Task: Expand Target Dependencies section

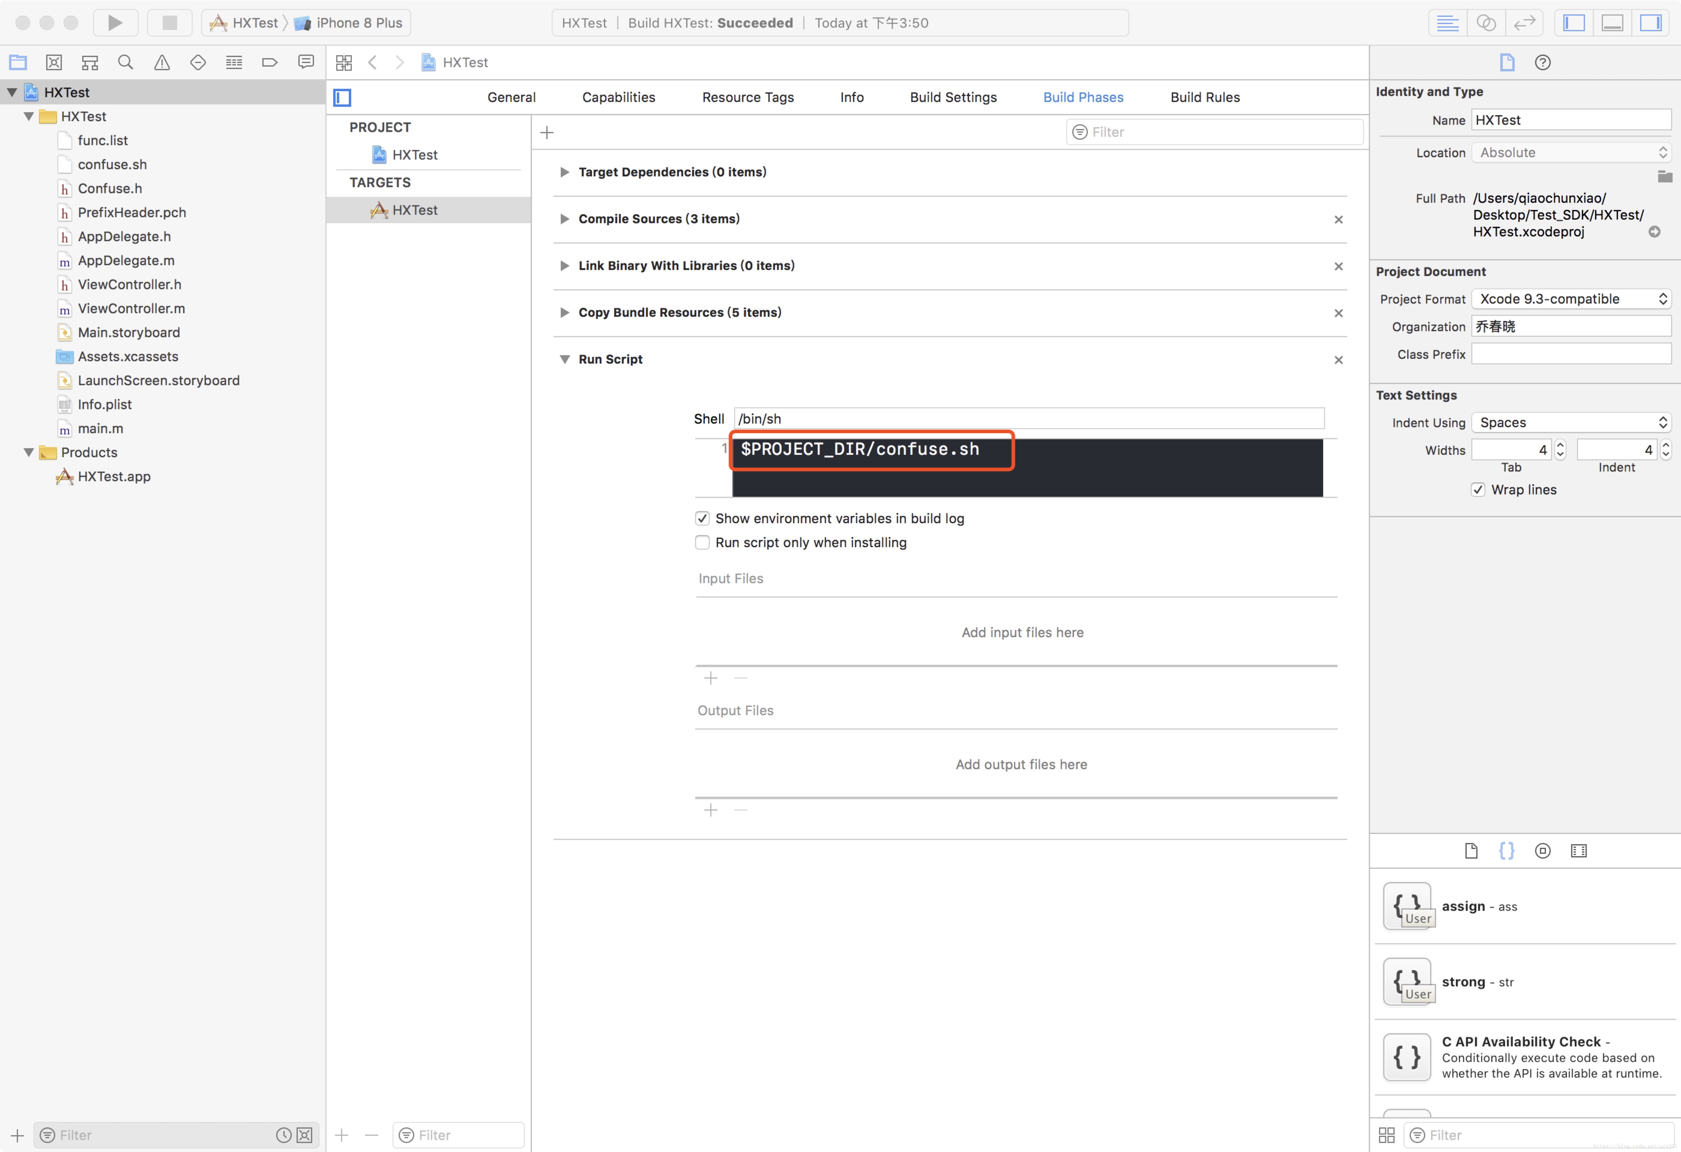Action: click(x=565, y=172)
